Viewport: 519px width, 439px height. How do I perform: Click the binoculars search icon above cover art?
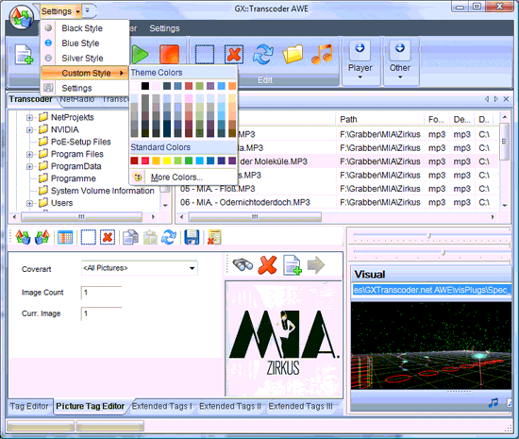tap(243, 265)
